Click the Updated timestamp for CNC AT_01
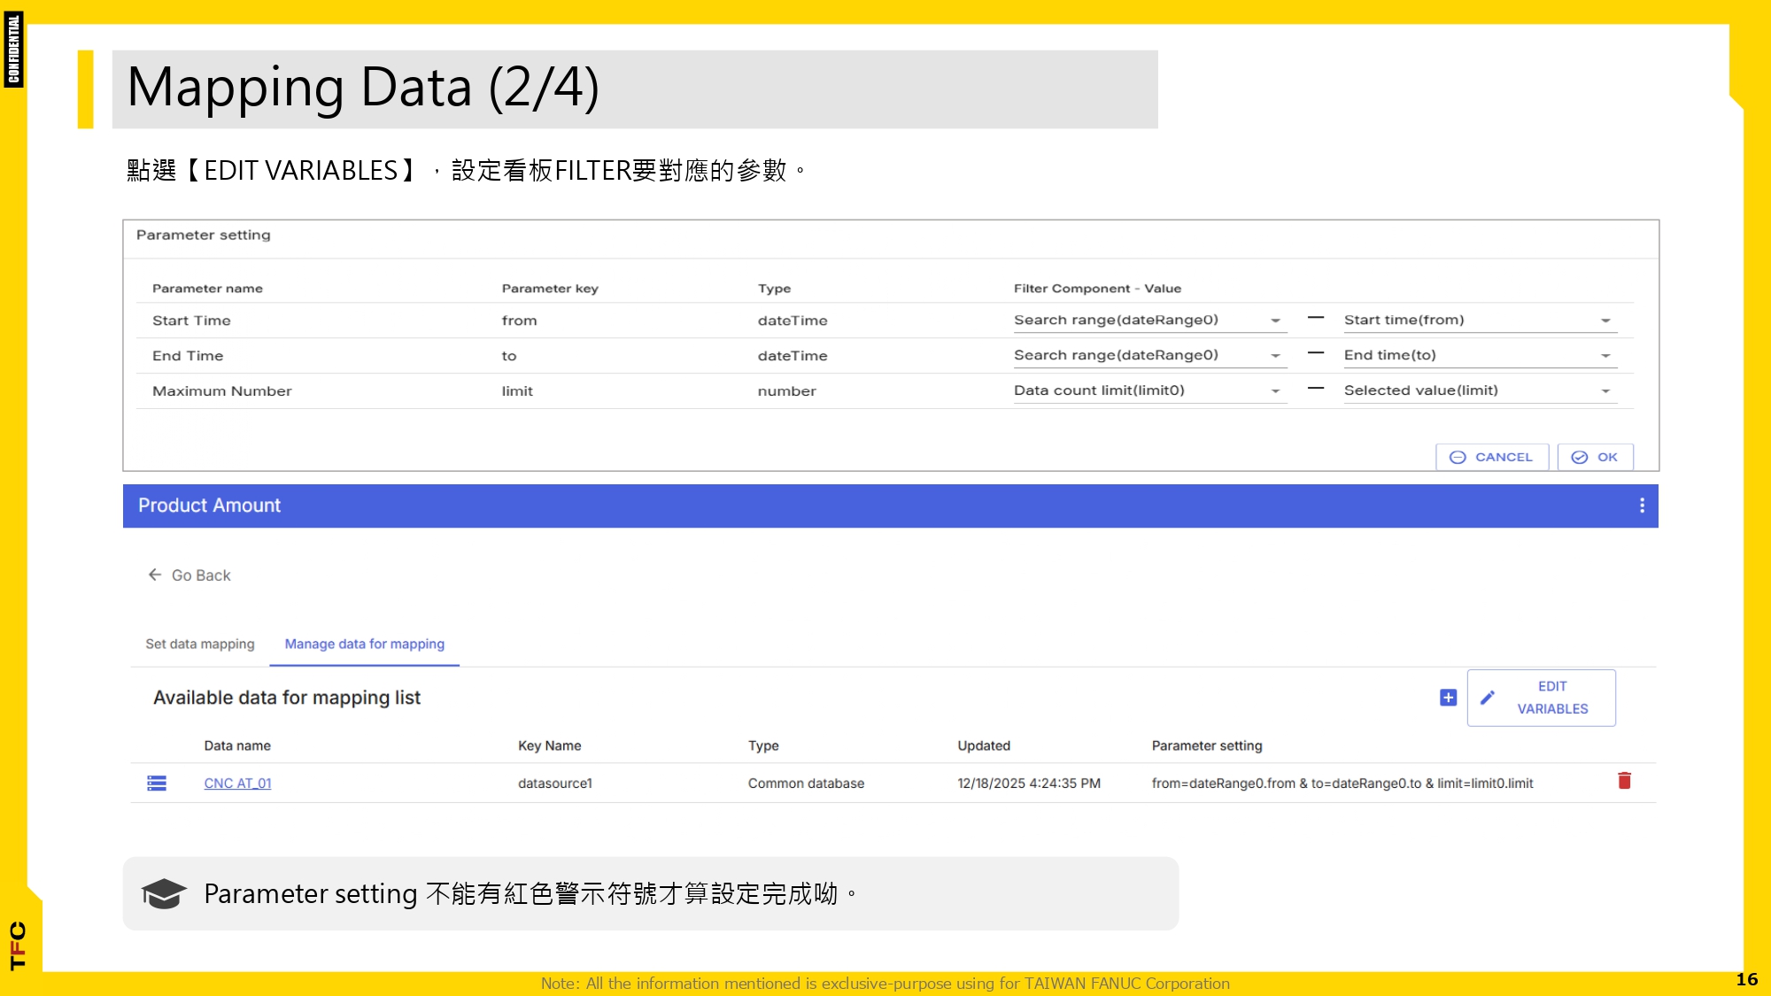Screen dimensions: 1771x996 [1029, 783]
